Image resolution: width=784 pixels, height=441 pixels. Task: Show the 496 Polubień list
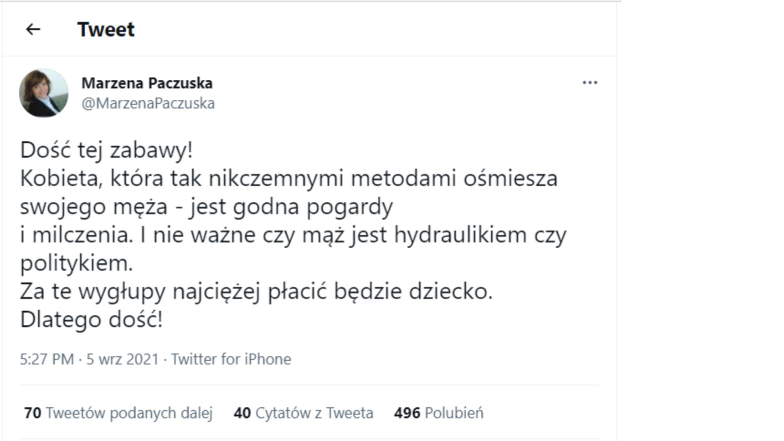point(438,413)
